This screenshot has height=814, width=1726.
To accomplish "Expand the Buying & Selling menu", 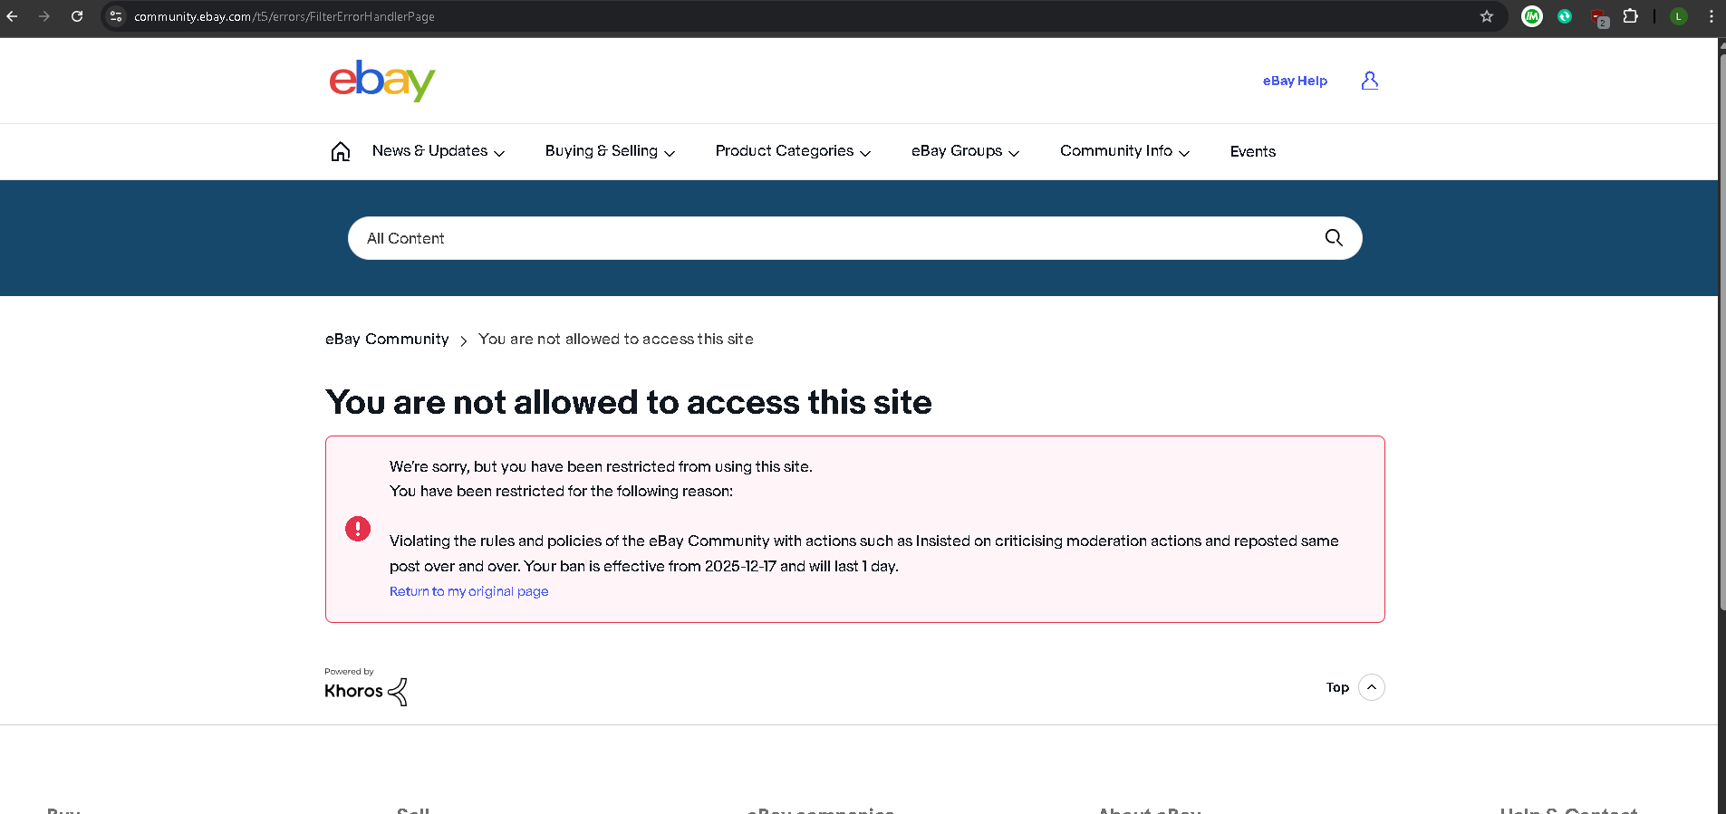I will click(x=609, y=151).
